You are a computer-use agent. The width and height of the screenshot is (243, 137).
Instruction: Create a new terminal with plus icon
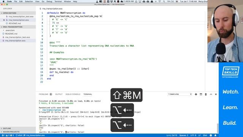click(x=196, y=94)
